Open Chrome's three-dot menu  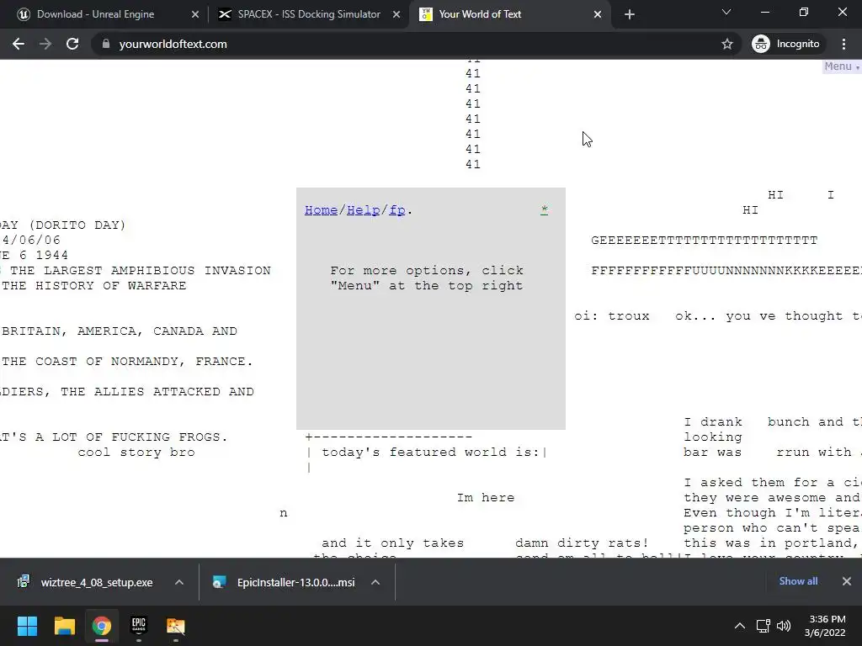(x=843, y=44)
